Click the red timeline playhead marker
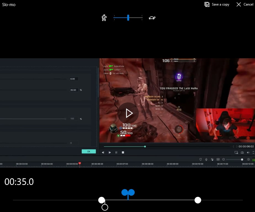 click(x=80, y=163)
